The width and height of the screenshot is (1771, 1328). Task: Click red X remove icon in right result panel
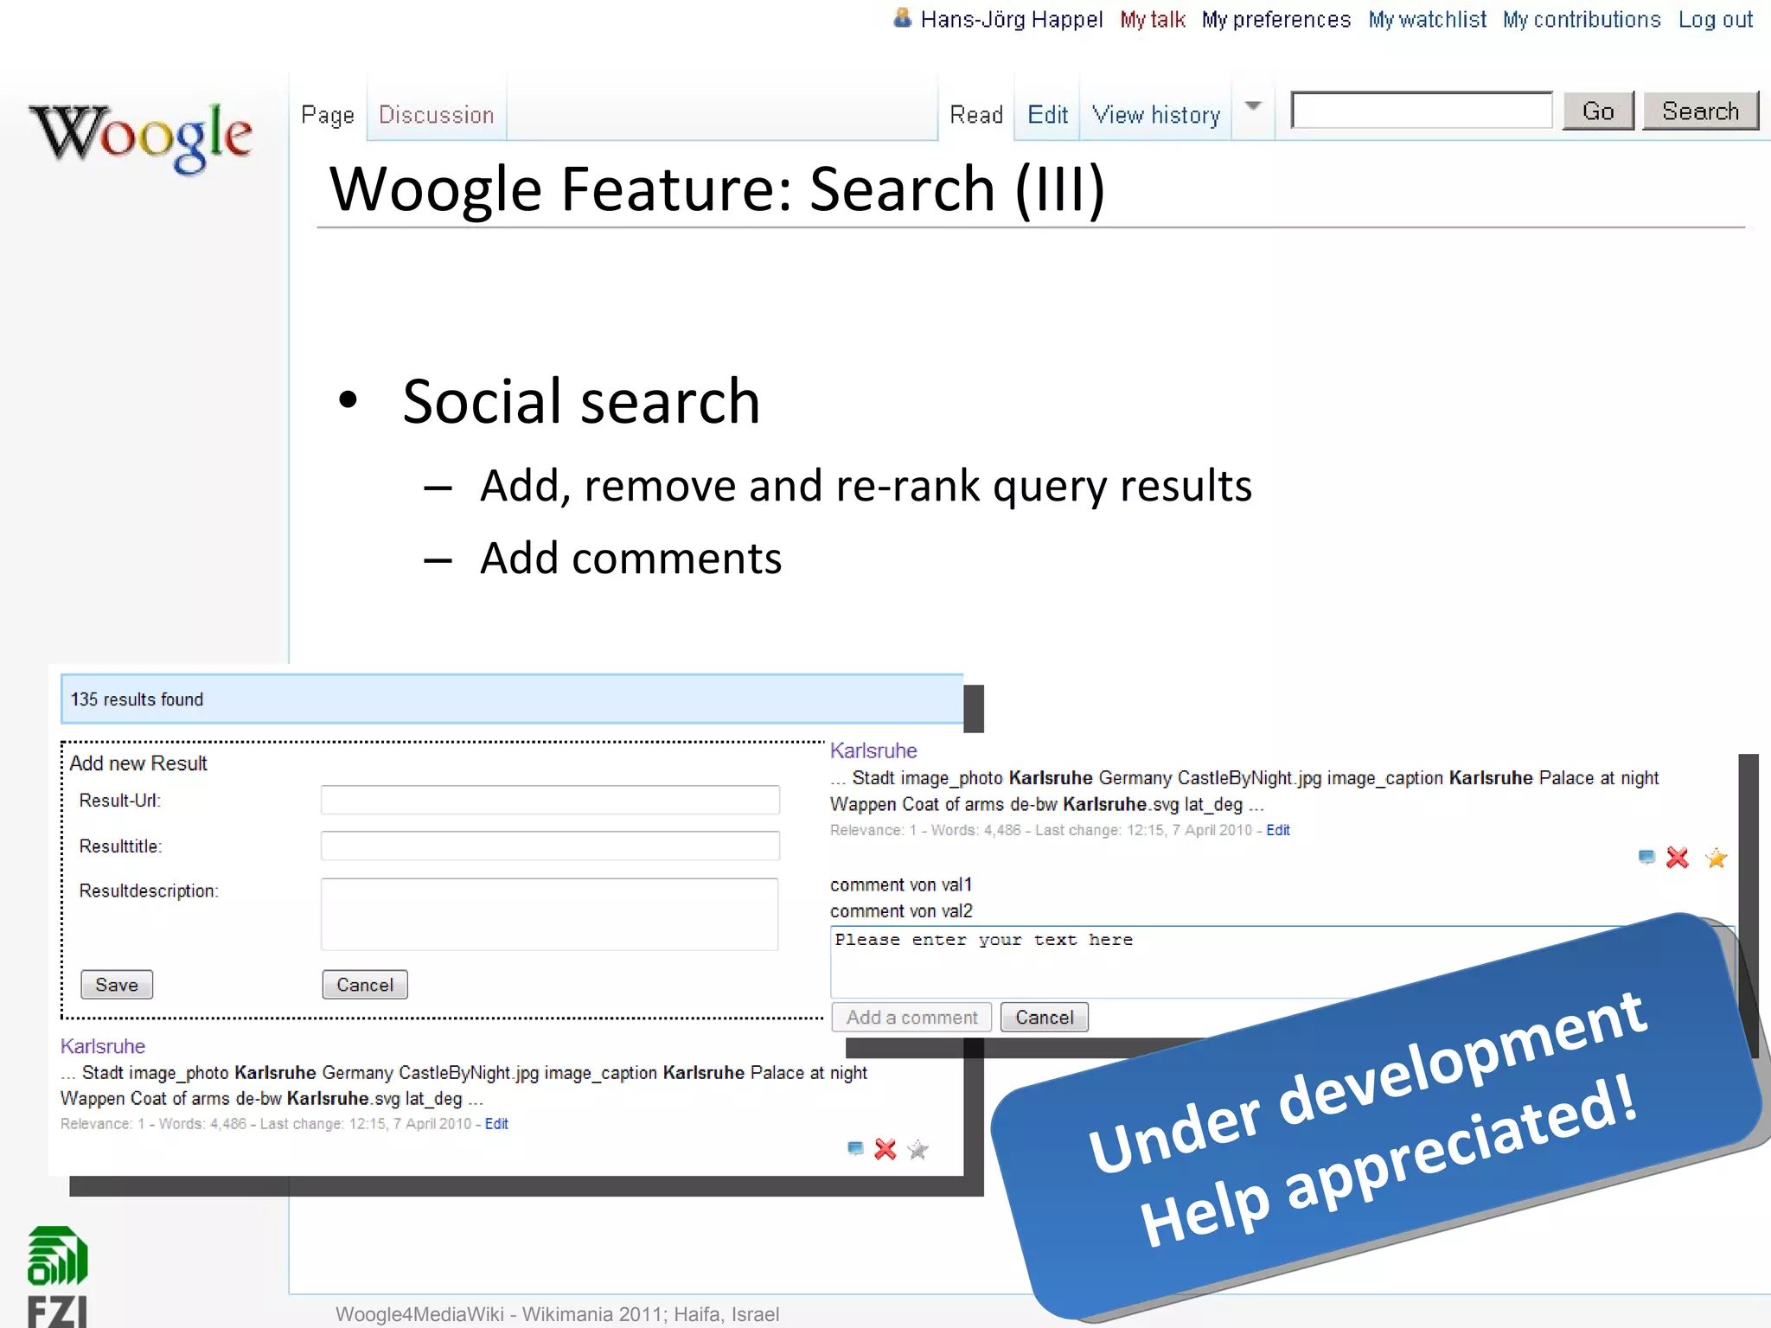point(1678,858)
